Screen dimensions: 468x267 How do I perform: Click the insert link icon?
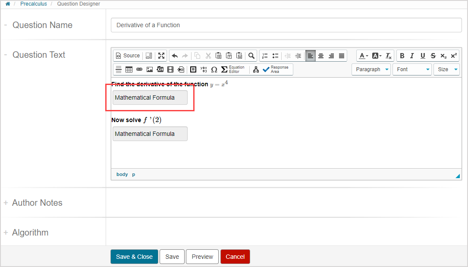139,69
